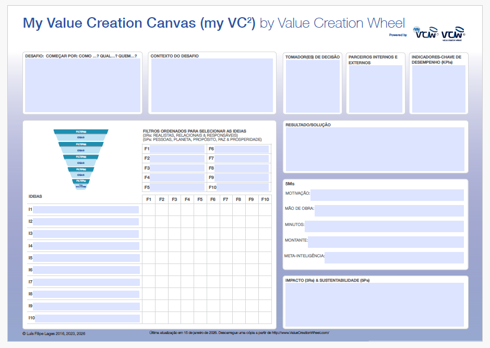Click the MOTIVAÇÃO input field
The width and height of the screenshot is (490, 348).
click(x=387, y=195)
